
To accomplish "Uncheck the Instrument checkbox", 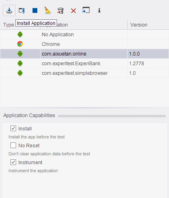I will tap(13, 162).
